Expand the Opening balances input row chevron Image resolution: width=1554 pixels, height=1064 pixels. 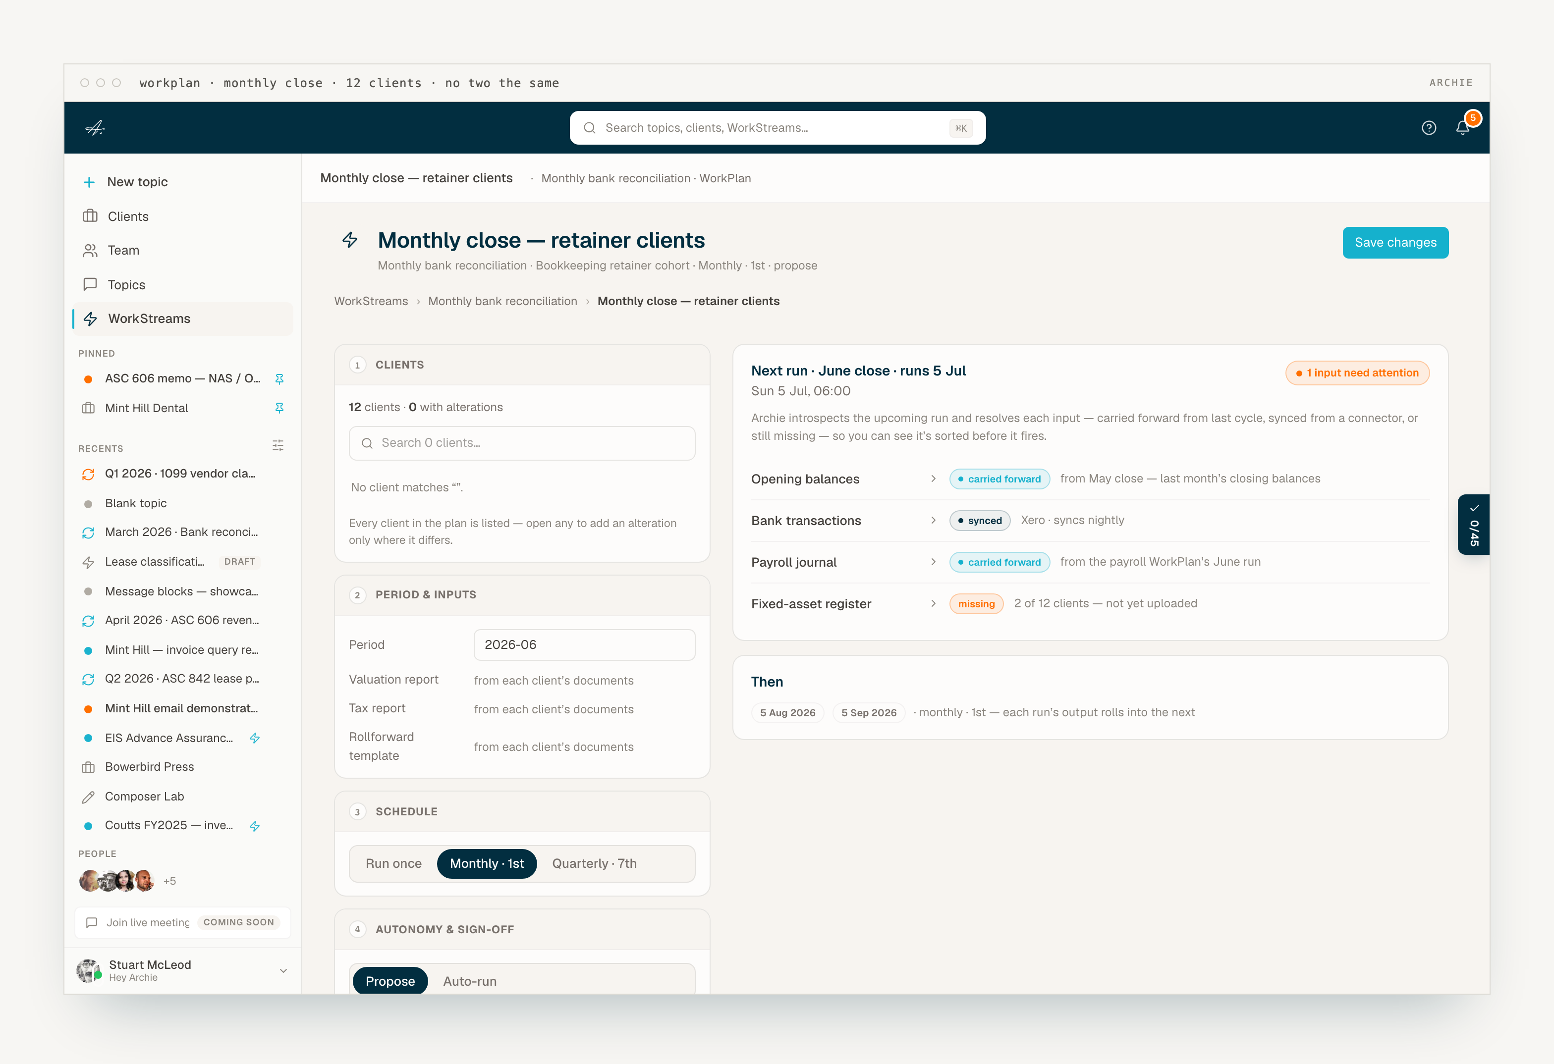pos(933,479)
